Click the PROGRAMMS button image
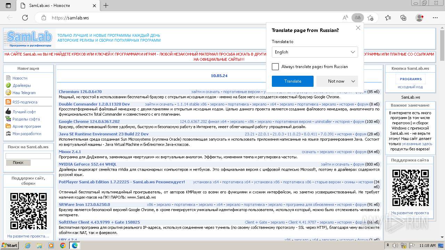Image resolution: width=445 pixels, height=250 pixels. point(411,79)
